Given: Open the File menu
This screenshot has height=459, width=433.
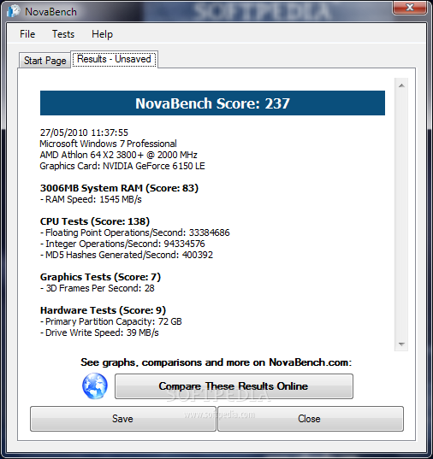Looking at the screenshot, I should 27,34.
